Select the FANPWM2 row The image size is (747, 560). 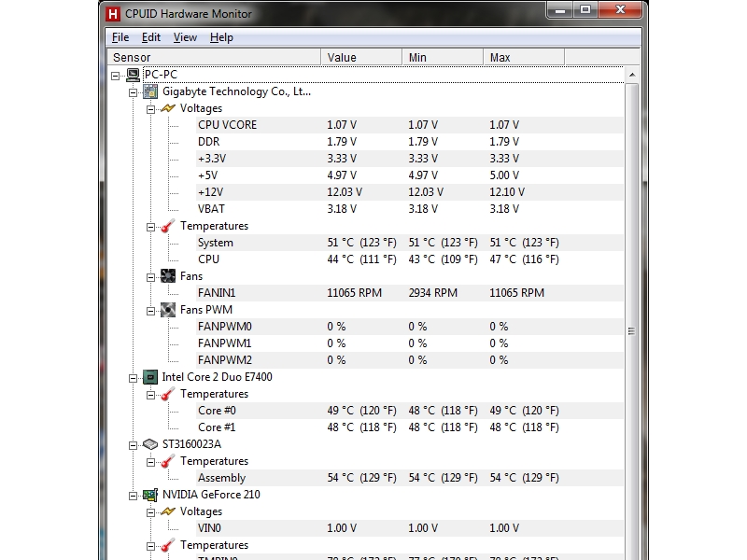tap(410, 360)
